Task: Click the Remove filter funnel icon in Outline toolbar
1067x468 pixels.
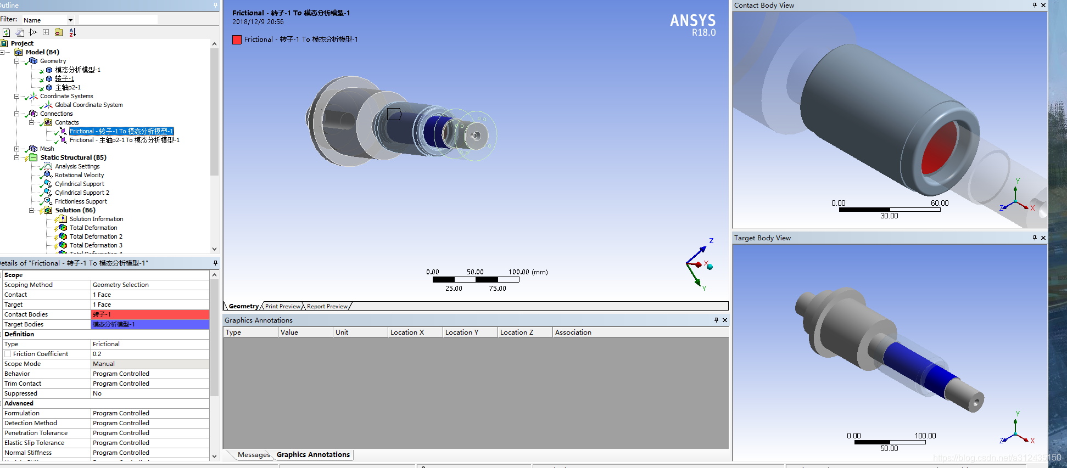Action: (33, 32)
